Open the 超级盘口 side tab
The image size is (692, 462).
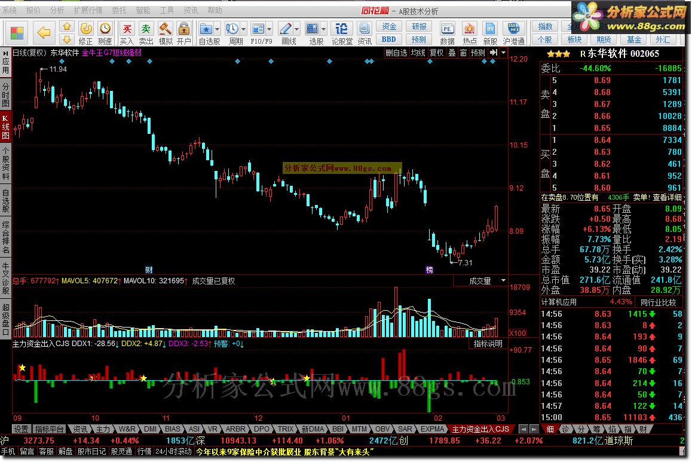(5, 320)
